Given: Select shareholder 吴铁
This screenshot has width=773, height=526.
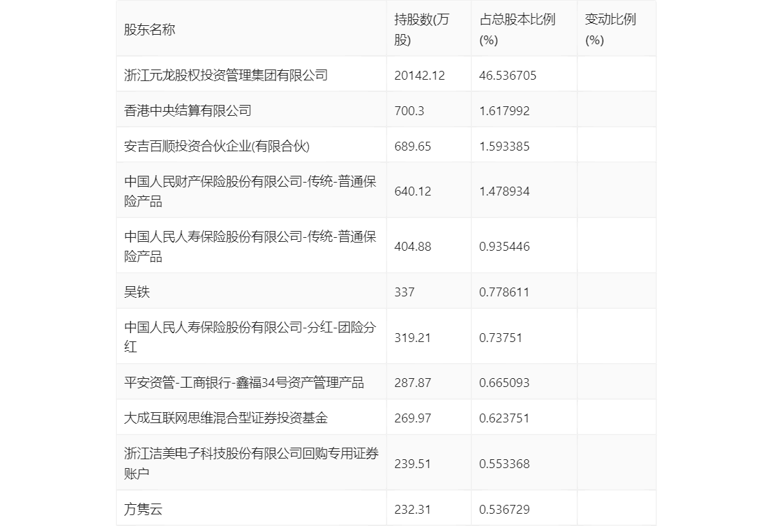Looking at the screenshot, I should click(137, 292).
